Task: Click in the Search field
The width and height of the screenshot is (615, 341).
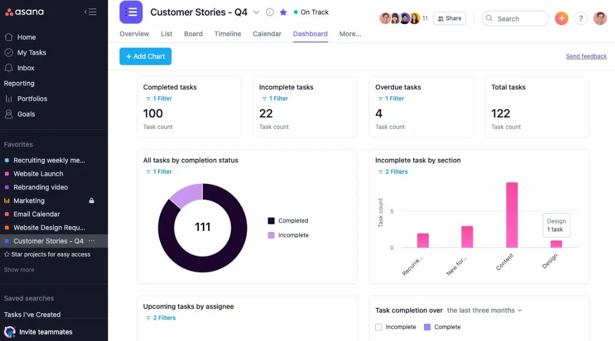Action: click(x=519, y=19)
